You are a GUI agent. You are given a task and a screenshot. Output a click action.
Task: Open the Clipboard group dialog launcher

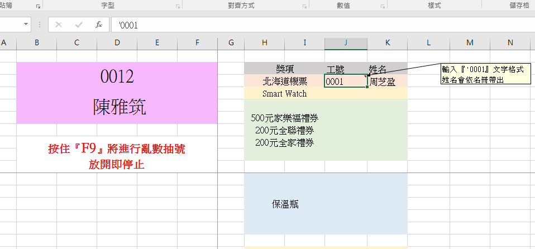pyautogui.click(x=38, y=6)
